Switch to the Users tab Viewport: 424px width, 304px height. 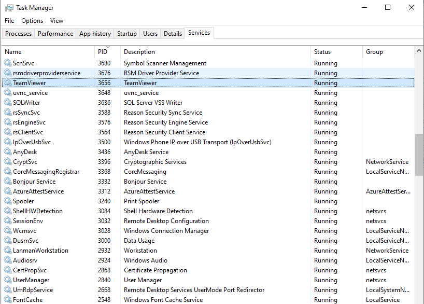[x=150, y=34]
